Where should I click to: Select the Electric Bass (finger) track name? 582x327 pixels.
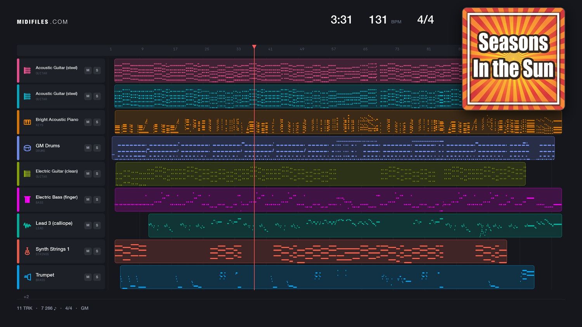pyautogui.click(x=57, y=197)
